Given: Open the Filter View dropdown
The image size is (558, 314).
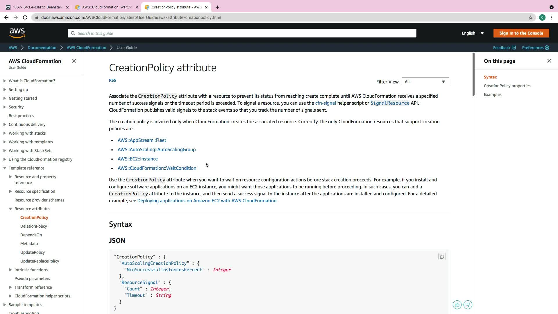Looking at the screenshot, I should (x=425, y=82).
